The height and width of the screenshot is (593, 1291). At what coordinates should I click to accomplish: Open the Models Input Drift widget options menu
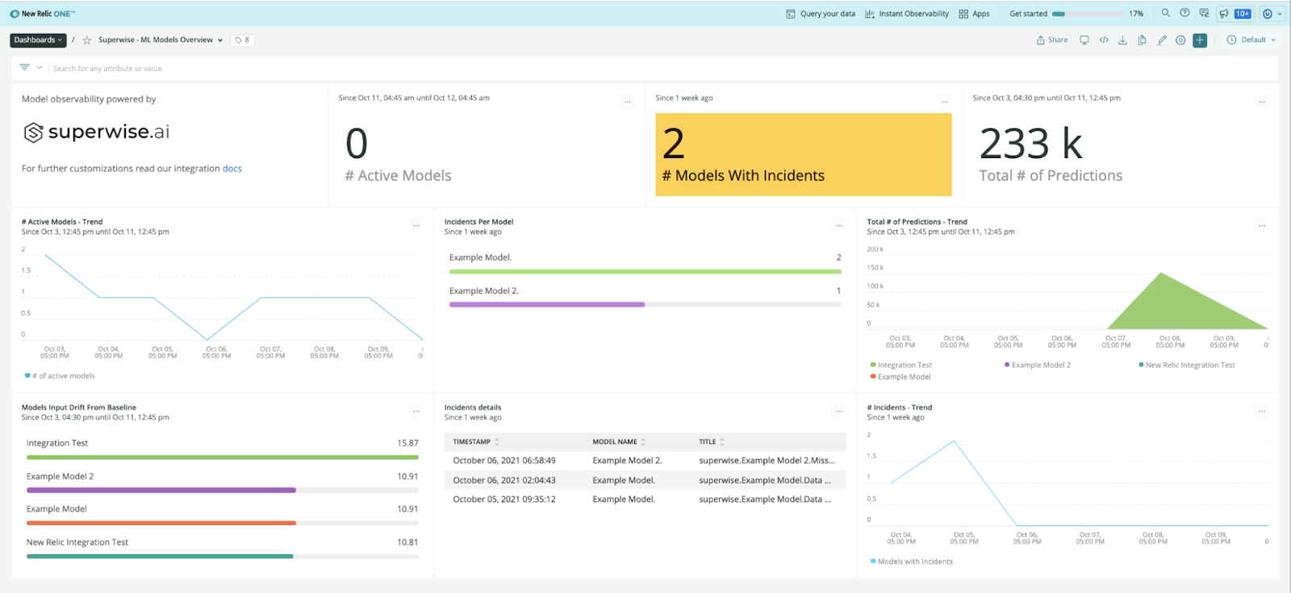click(416, 411)
